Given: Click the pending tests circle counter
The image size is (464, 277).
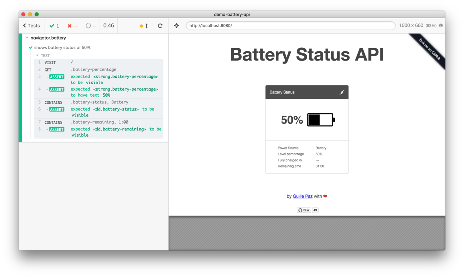Looking at the screenshot, I should (91, 26).
